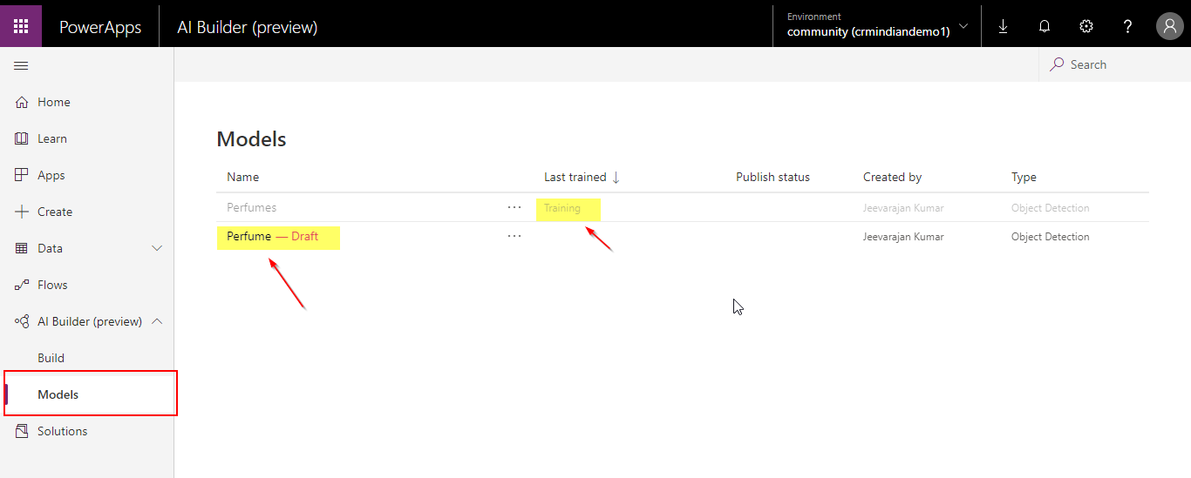The image size is (1191, 478).
Task: Go to Build under AI Builder
Action: (x=51, y=358)
